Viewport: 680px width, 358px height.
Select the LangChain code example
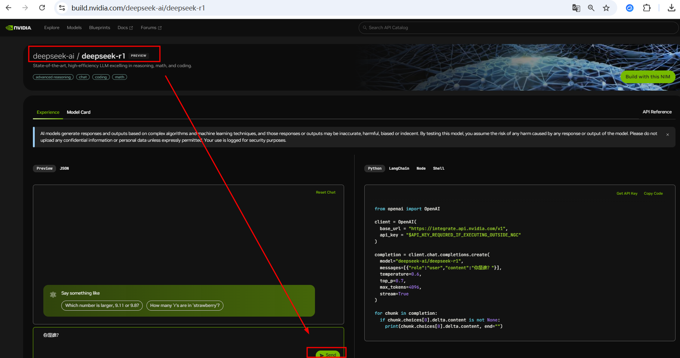(399, 168)
